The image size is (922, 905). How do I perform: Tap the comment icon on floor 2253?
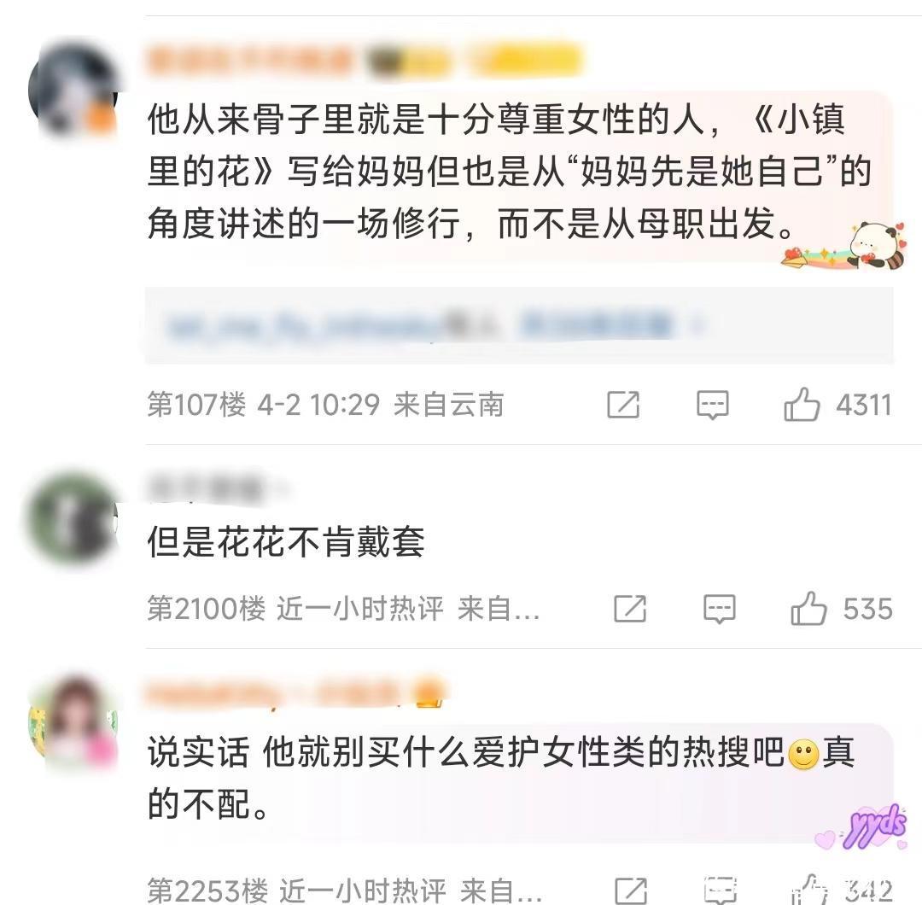tap(721, 890)
